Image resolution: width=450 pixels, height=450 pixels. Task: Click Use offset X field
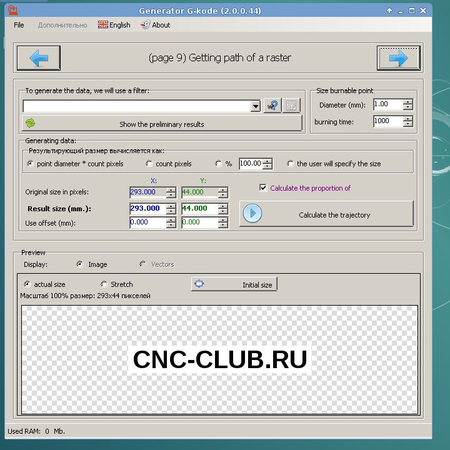[x=147, y=222]
